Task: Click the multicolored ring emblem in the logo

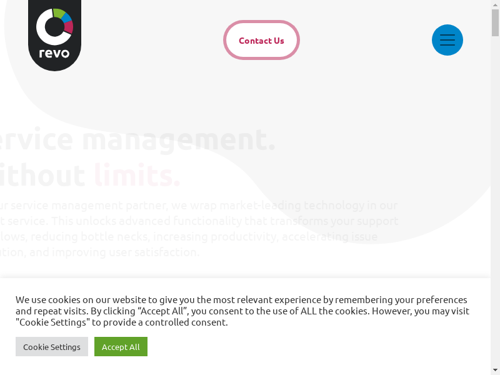Action: point(54,27)
